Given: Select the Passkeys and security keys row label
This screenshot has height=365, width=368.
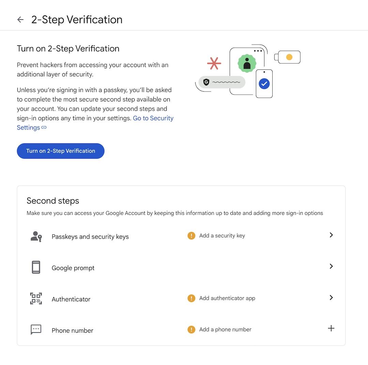Looking at the screenshot, I should (x=90, y=237).
